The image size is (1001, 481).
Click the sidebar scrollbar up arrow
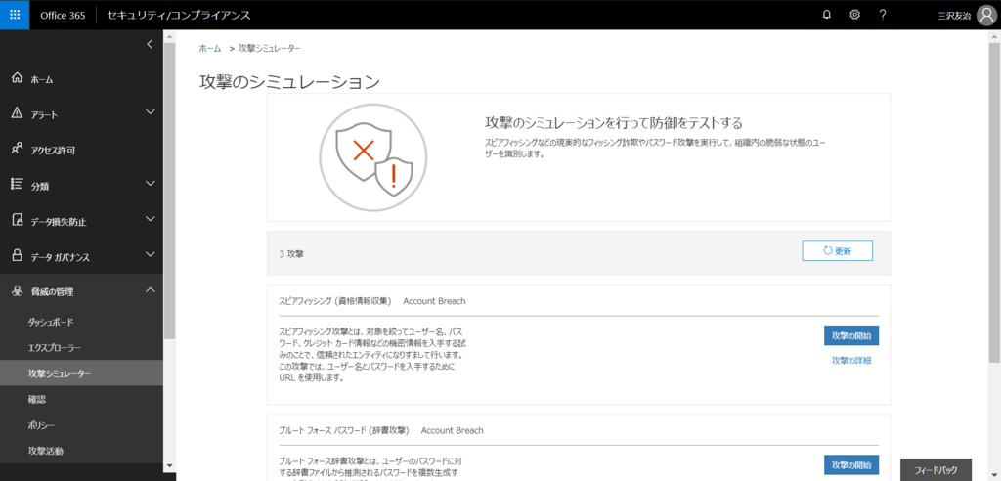168,36
